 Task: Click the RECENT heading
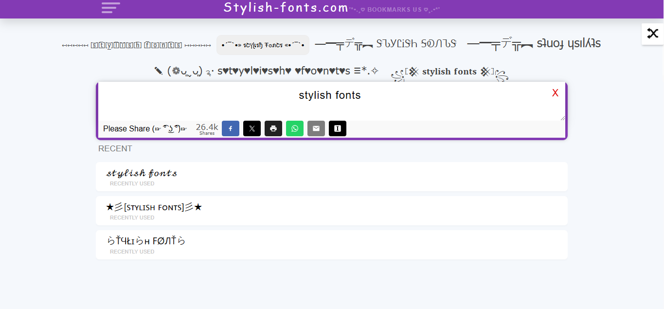click(x=115, y=148)
